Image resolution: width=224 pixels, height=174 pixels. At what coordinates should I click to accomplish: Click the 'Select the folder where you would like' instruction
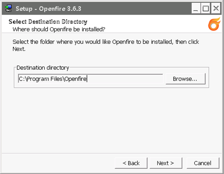tap(106, 45)
